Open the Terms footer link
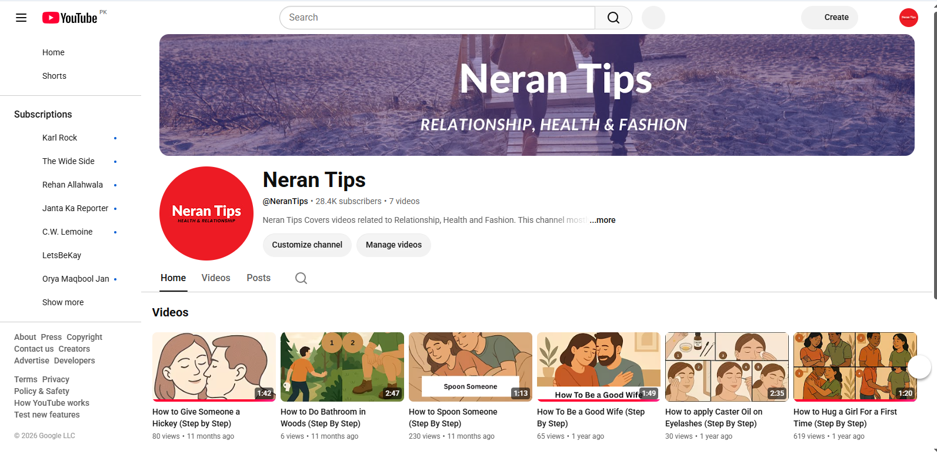The width and height of the screenshot is (937, 454). 26,379
